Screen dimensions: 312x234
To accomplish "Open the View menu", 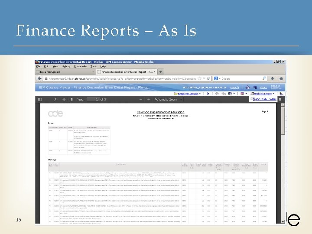I will tap(55, 66).
